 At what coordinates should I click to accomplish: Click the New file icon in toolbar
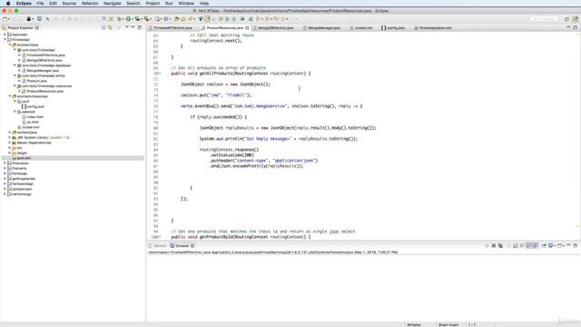click(5, 18)
